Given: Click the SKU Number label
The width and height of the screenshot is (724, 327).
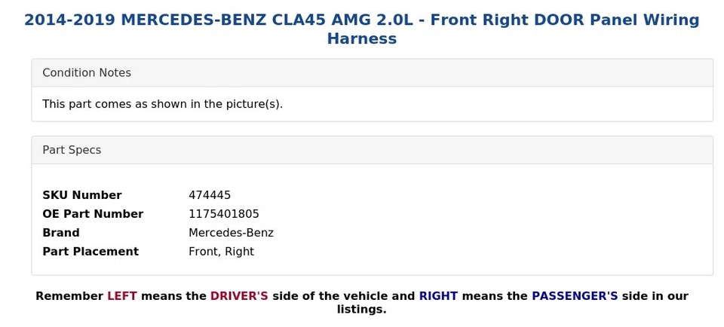Looking at the screenshot, I should click(x=81, y=195).
